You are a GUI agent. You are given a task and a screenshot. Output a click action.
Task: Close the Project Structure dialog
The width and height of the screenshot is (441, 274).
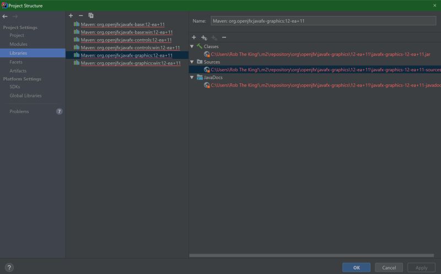pos(434,6)
